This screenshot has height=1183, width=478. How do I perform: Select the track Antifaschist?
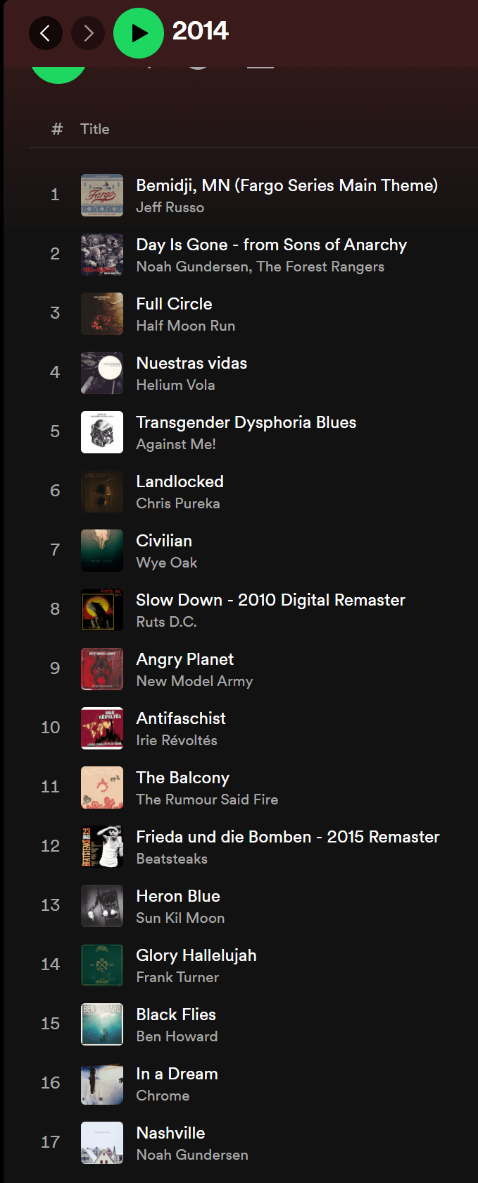coord(181,718)
